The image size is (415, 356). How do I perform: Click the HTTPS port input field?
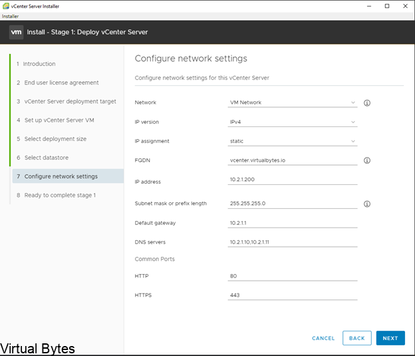tap(293, 295)
